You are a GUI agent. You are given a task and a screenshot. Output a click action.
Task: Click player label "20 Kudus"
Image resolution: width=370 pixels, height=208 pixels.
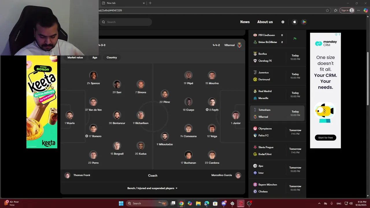(141, 154)
